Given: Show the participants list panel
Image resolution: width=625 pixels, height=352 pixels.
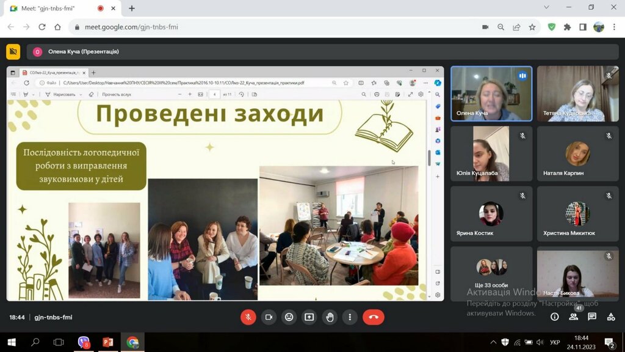Looking at the screenshot, I should (x=573, y=317).
